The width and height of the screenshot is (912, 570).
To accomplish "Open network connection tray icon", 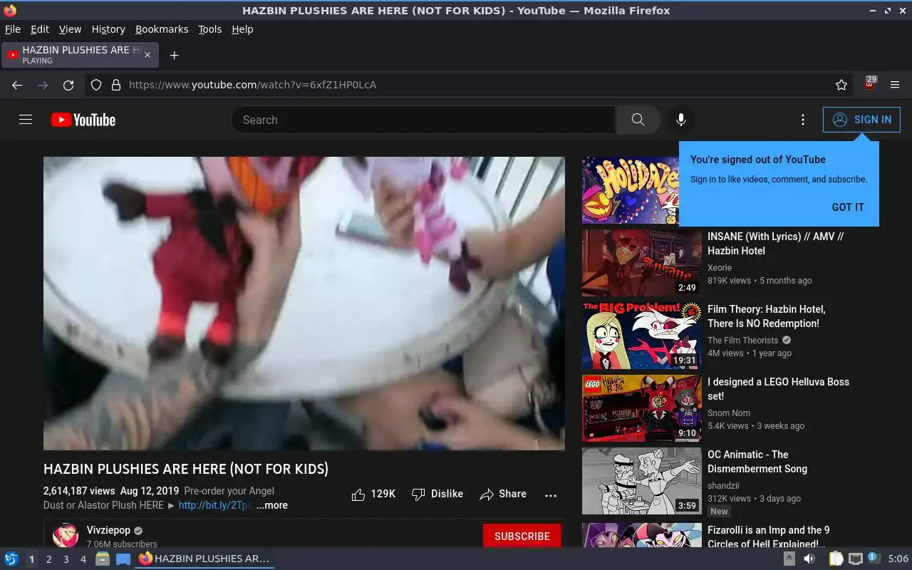I will [855, 559].
